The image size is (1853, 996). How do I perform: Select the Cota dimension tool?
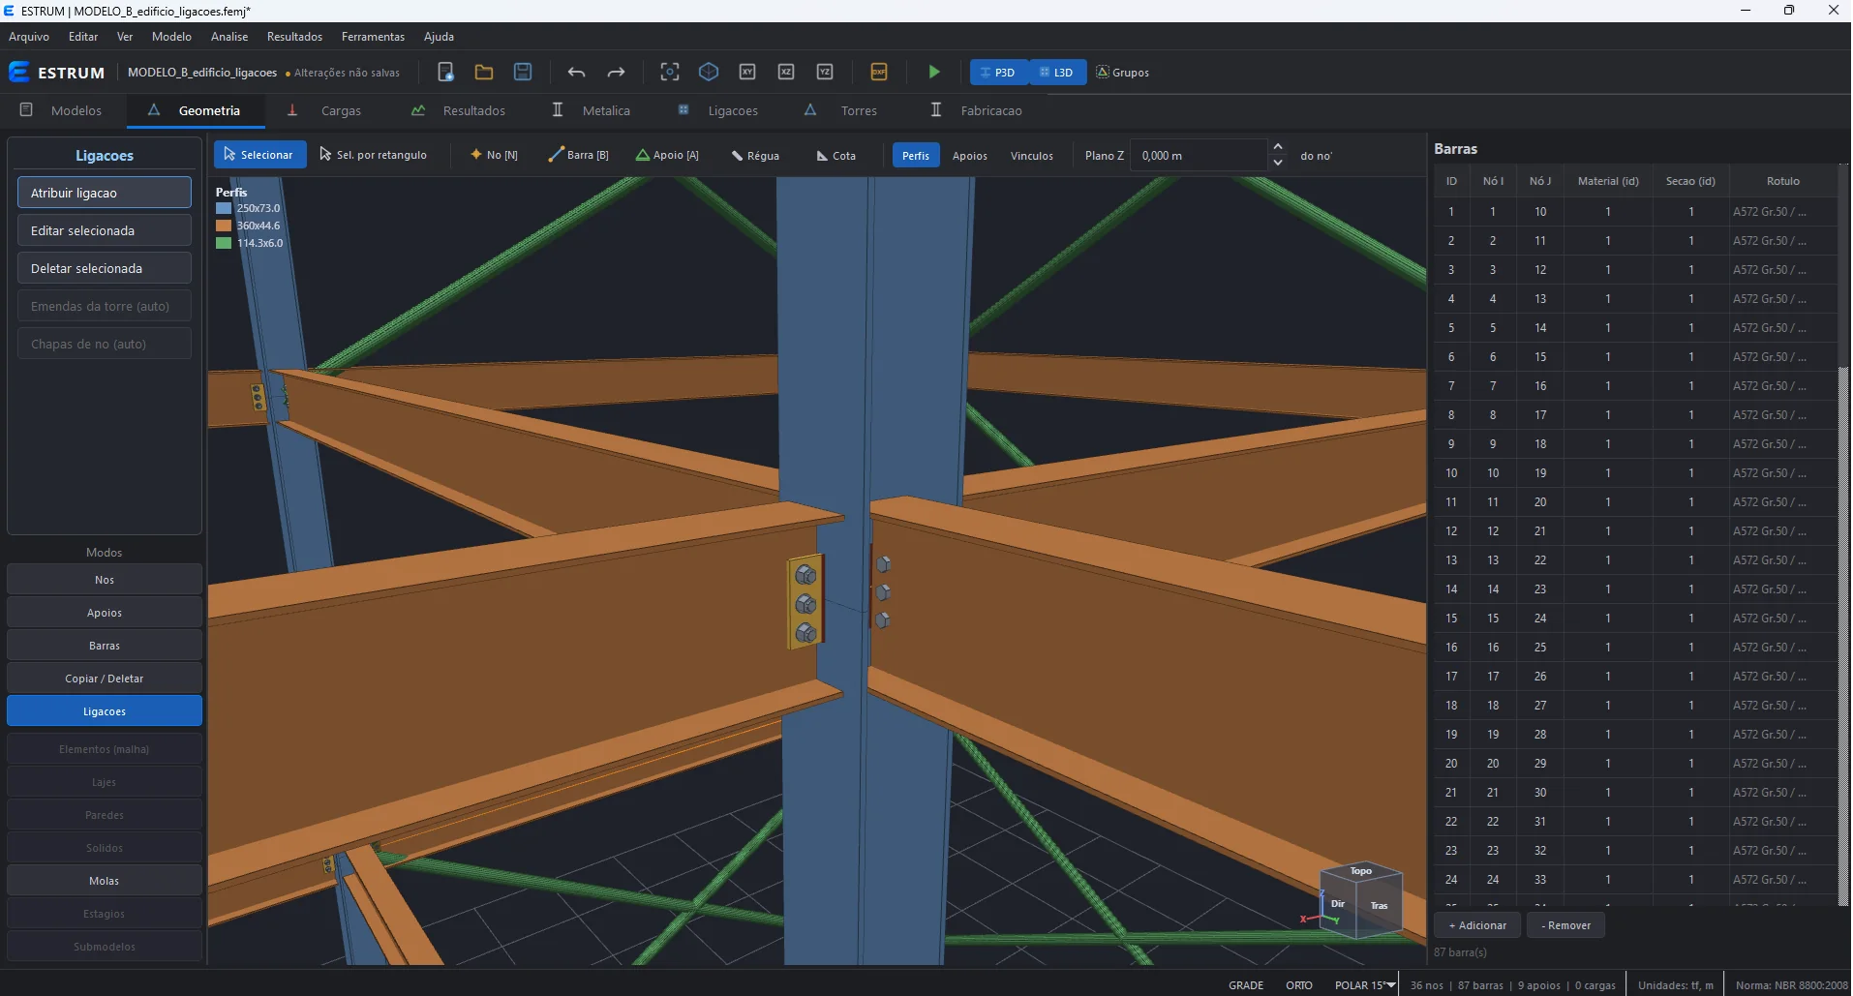[836, 156]
